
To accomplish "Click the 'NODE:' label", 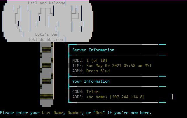I will point(78,60).
